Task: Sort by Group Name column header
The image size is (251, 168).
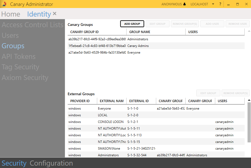Action: tap(140, 32)
